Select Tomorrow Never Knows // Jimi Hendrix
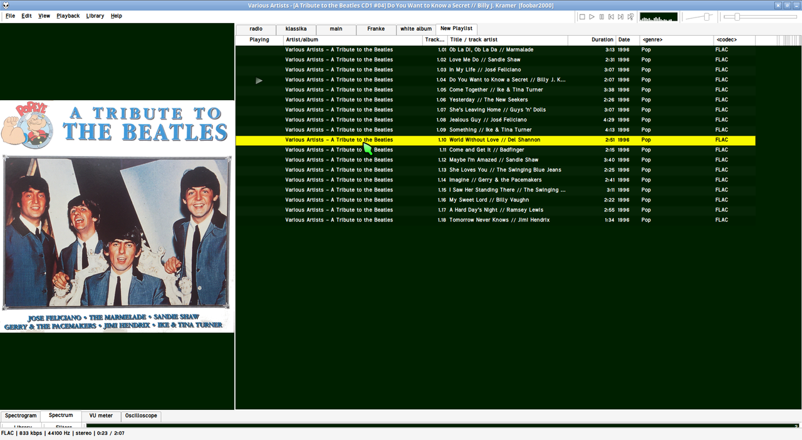Screen dimensions: 802x440 click(496, 220)
